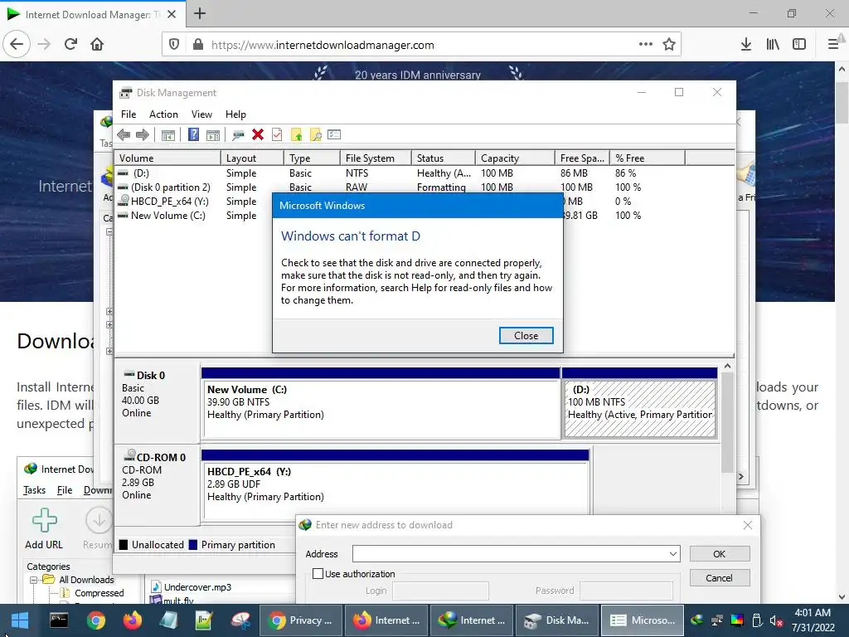Click the folder with magnifier toolbar icon
The image size is (849, 637).
pyautogui.click(x=315, y=135)
